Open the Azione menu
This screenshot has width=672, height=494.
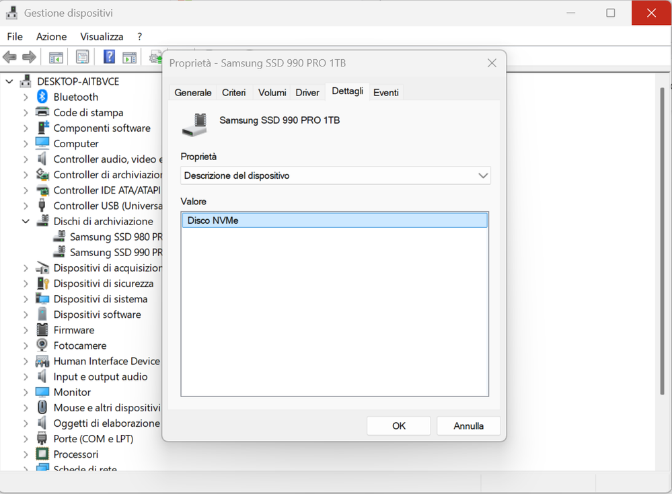pos(51,37)
